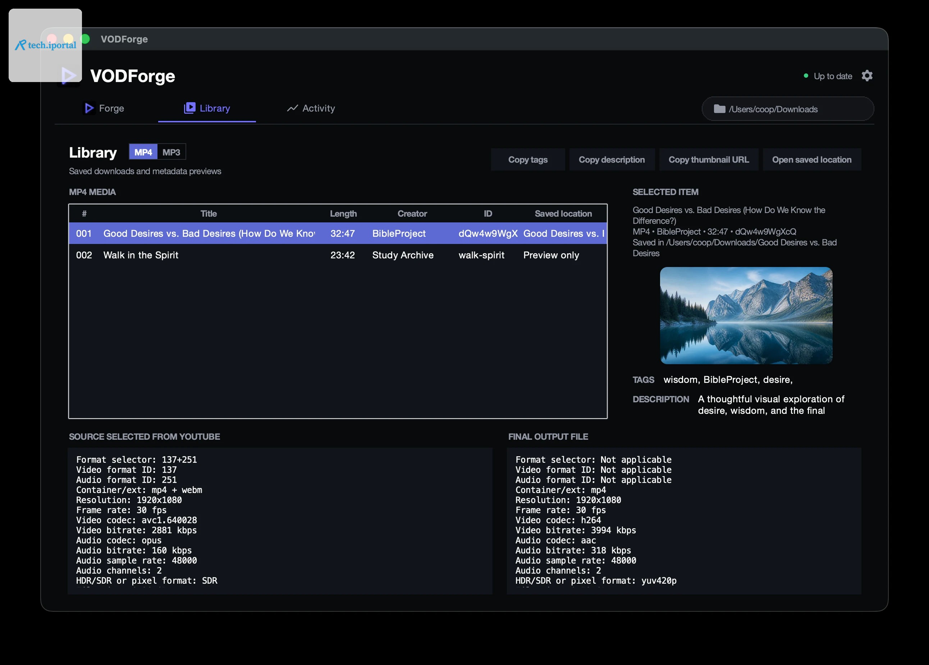929x665 pixels.
Task: Click the Video bitrate: 3994 kbps line
Action: [576, 530]
